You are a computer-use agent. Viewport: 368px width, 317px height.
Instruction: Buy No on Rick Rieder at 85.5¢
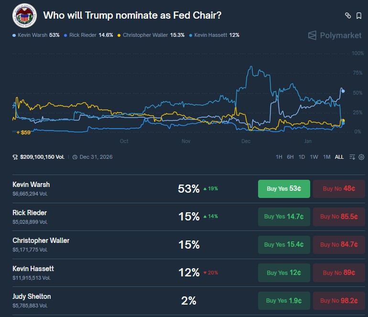[339, 217]
